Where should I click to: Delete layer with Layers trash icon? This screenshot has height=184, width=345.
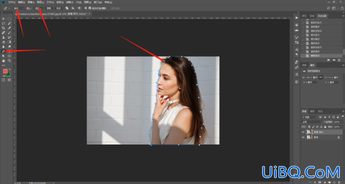[339, 182]
